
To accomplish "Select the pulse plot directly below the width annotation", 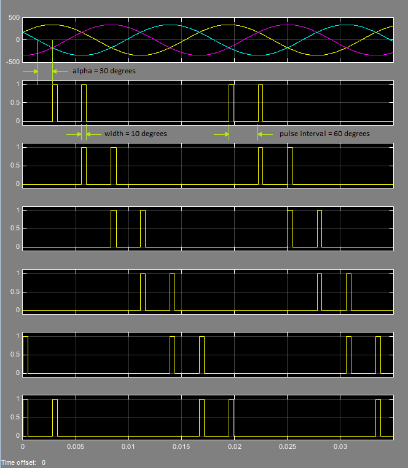I will pos(208,166).
